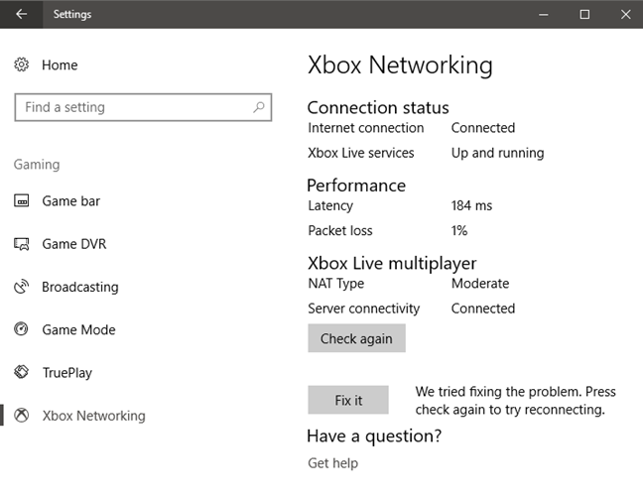Click the 184 ms latency value
Screen dimensions: 643x500
click(471, 205)
